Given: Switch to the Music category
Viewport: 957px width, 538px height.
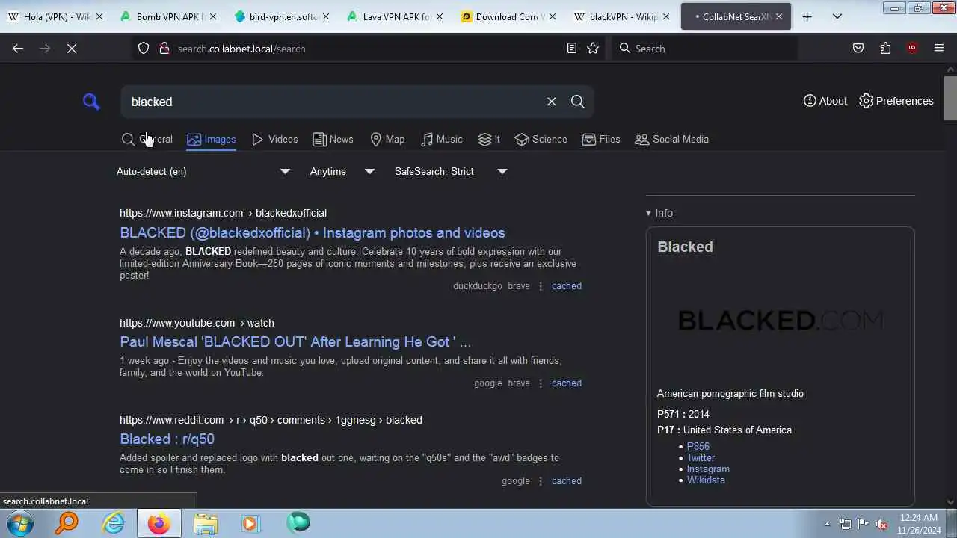Looking at the screenshot, I should [441, 139].
